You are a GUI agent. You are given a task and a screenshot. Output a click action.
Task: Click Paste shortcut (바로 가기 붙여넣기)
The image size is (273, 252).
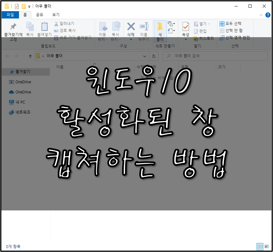click(73, 37)
